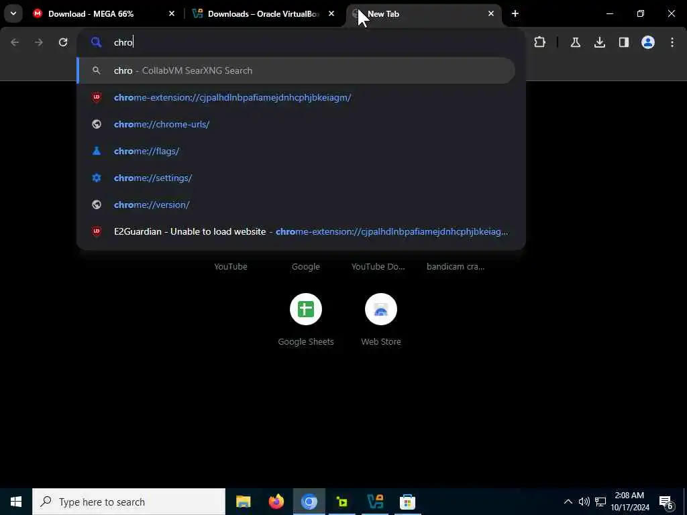Open the green app icon on taskbar
687x515 pixels.
coord(342,502)
